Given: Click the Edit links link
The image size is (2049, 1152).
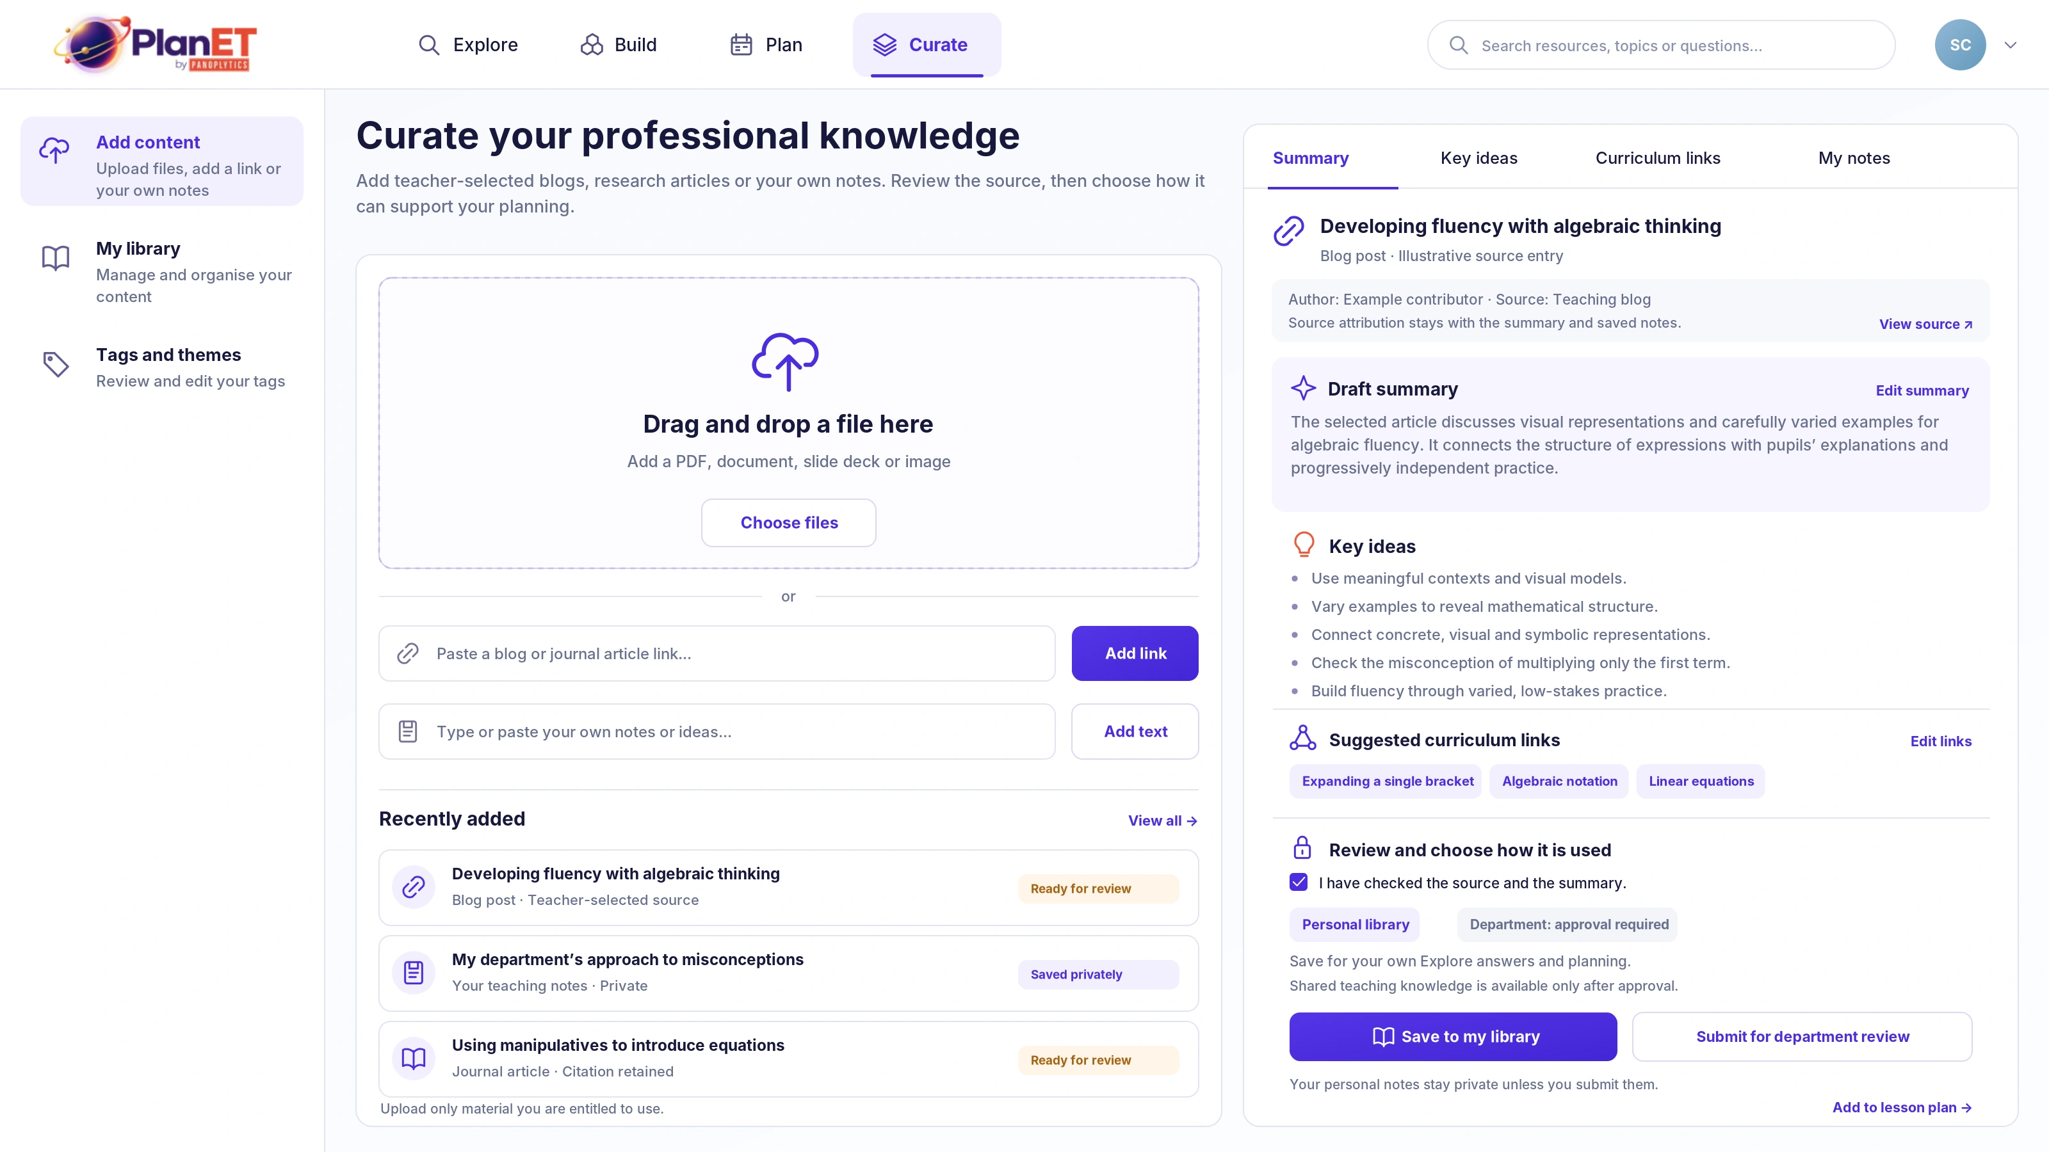Looking at the screenshot, I should click(1941, 741).
